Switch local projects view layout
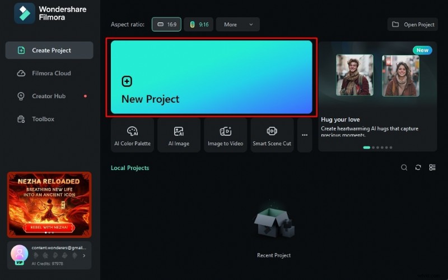 pyautogui.click(x=432, y=167)
